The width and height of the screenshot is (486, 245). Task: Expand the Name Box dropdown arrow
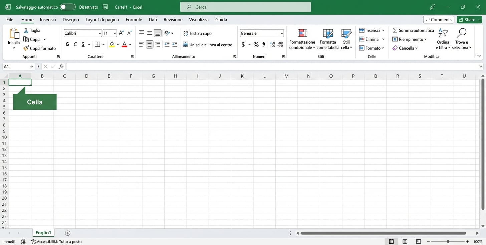coord(32,67)
